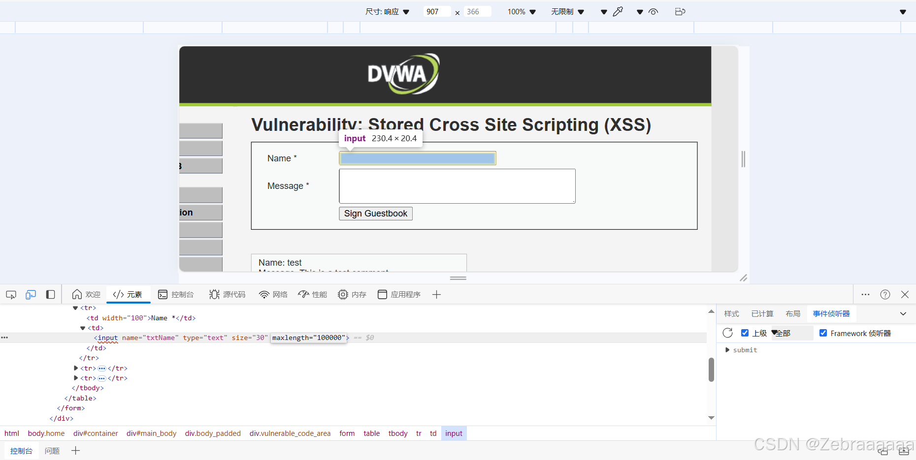916x460 pixels.
Task: Toggle the activity bar dock icon
Action: pos(50,294)
